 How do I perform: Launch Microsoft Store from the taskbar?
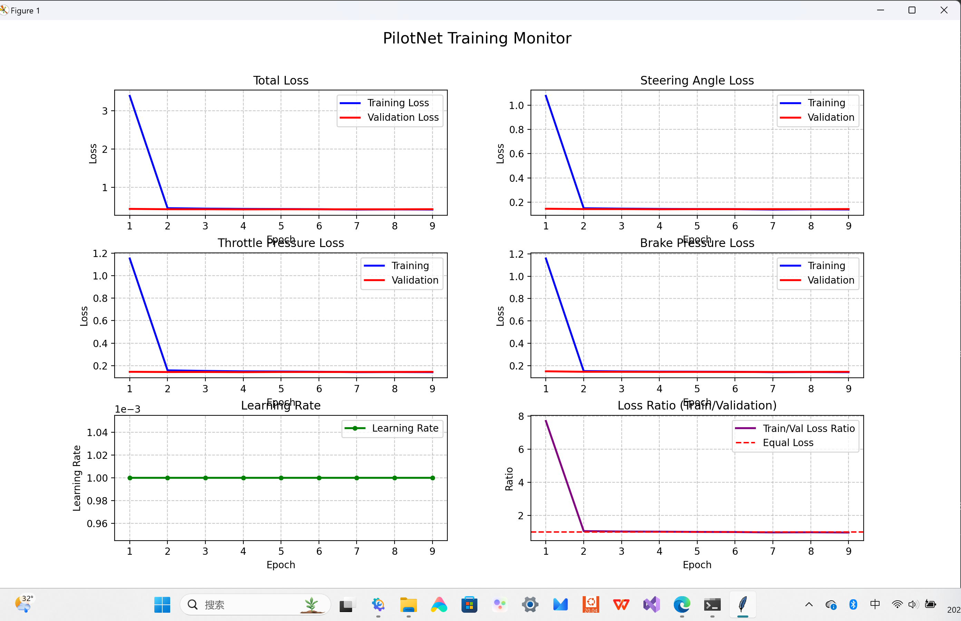469,604
